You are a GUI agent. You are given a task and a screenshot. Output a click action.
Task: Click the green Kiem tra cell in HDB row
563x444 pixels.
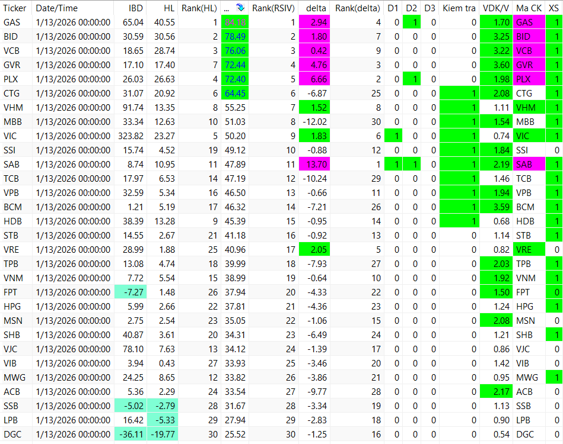[459, 221]
